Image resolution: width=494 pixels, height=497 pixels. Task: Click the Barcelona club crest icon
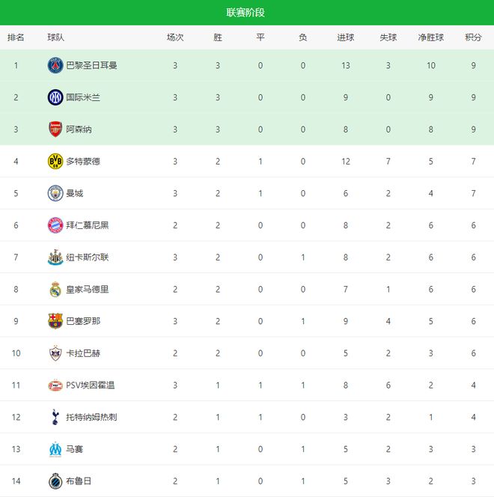click(x=55, y=321)
